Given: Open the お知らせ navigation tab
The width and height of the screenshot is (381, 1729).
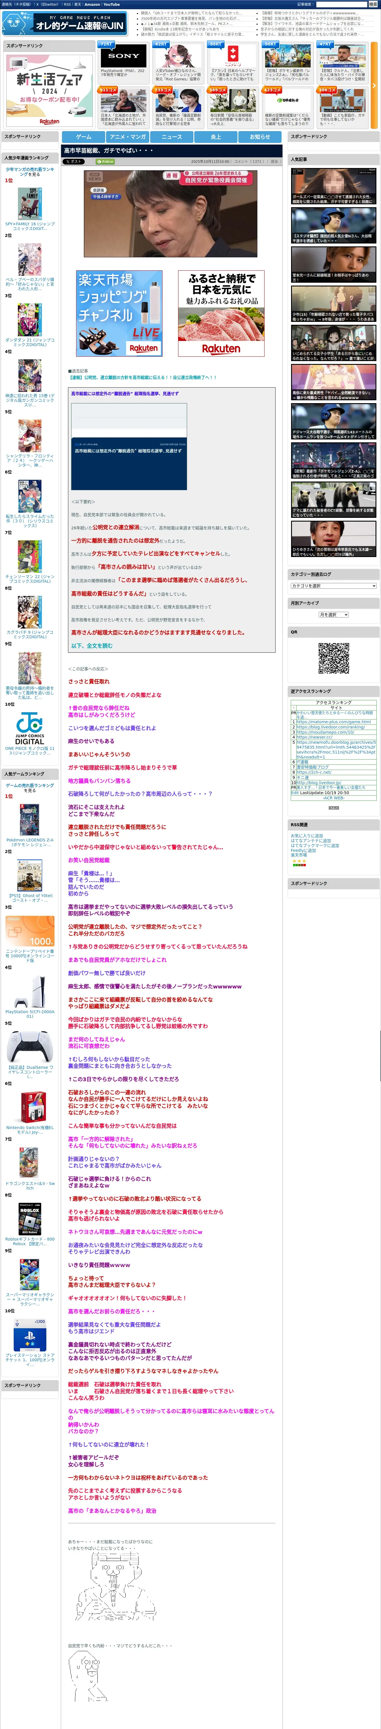Looking at the screenshot, I should pyautogui.click(x=260, y=137).
